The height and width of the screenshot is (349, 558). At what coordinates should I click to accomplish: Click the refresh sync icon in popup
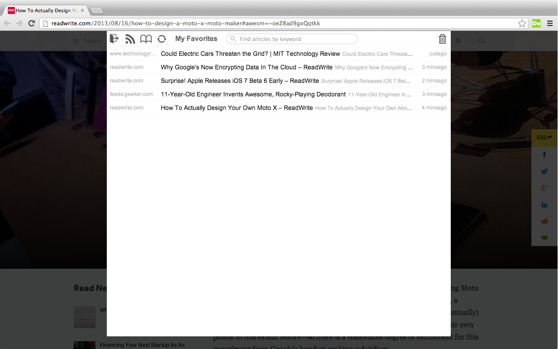click(162, 39)
